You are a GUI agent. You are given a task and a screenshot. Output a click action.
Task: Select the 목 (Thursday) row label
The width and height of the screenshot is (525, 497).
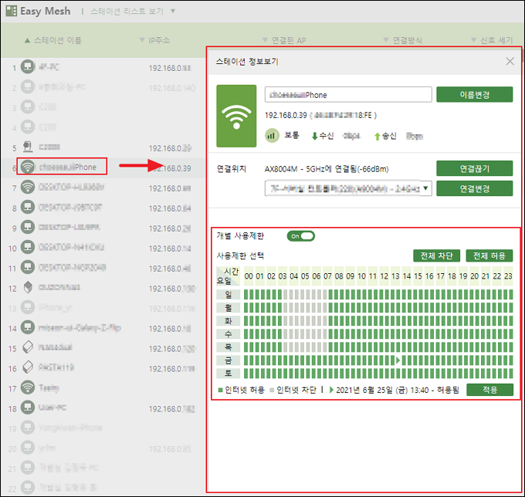pyautogui.click(x=228, y=347)
